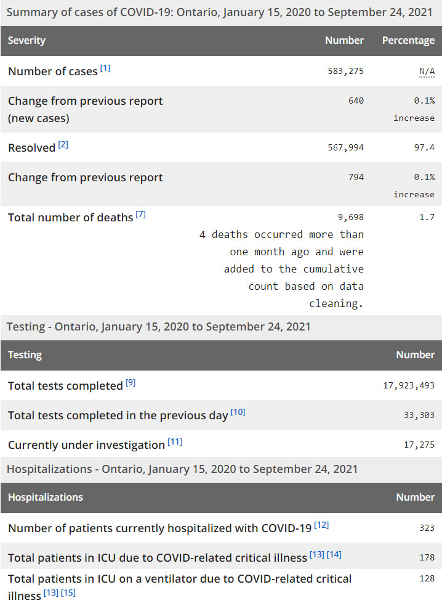Click the 17,923,493 total tests value
The height and width of the screenshot is (603, 442).
tap(409, 386)
